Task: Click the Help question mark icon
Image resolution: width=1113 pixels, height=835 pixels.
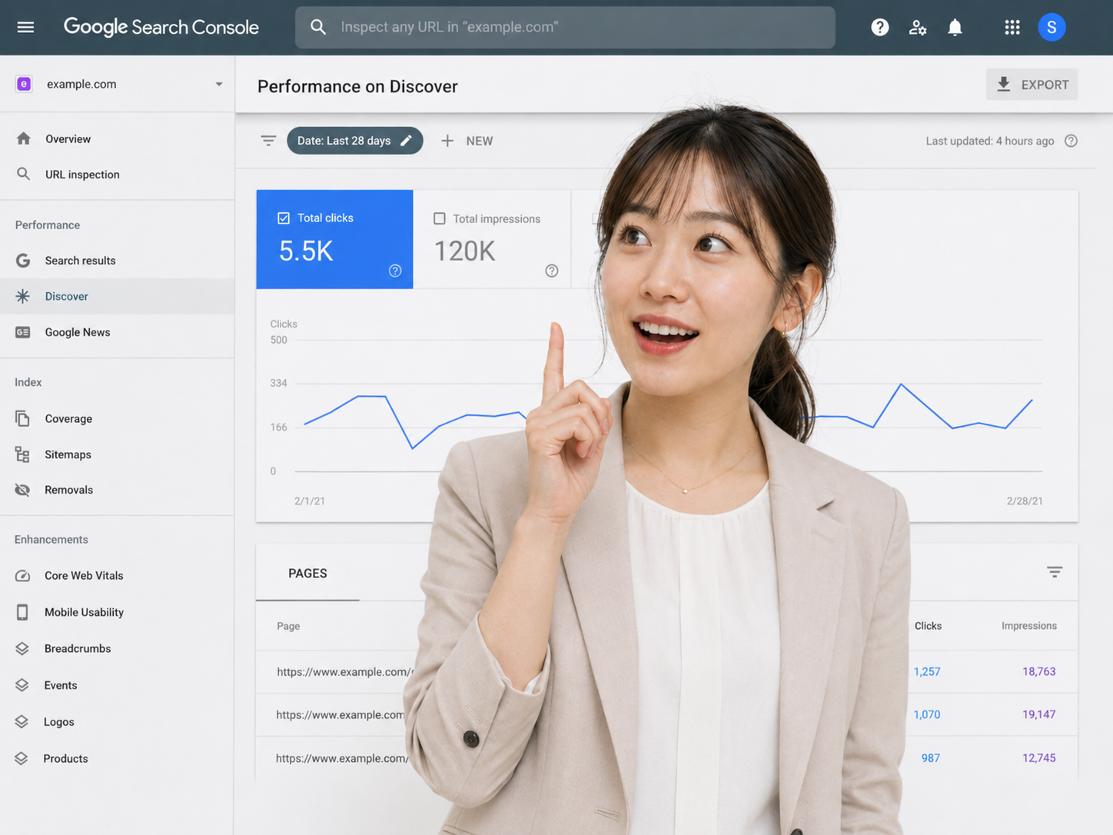Action: click(x=880, y=28)
